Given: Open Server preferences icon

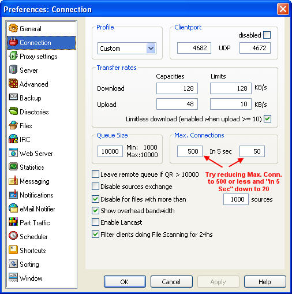Looking at the screenshot, I should click(x=13, y=70).
